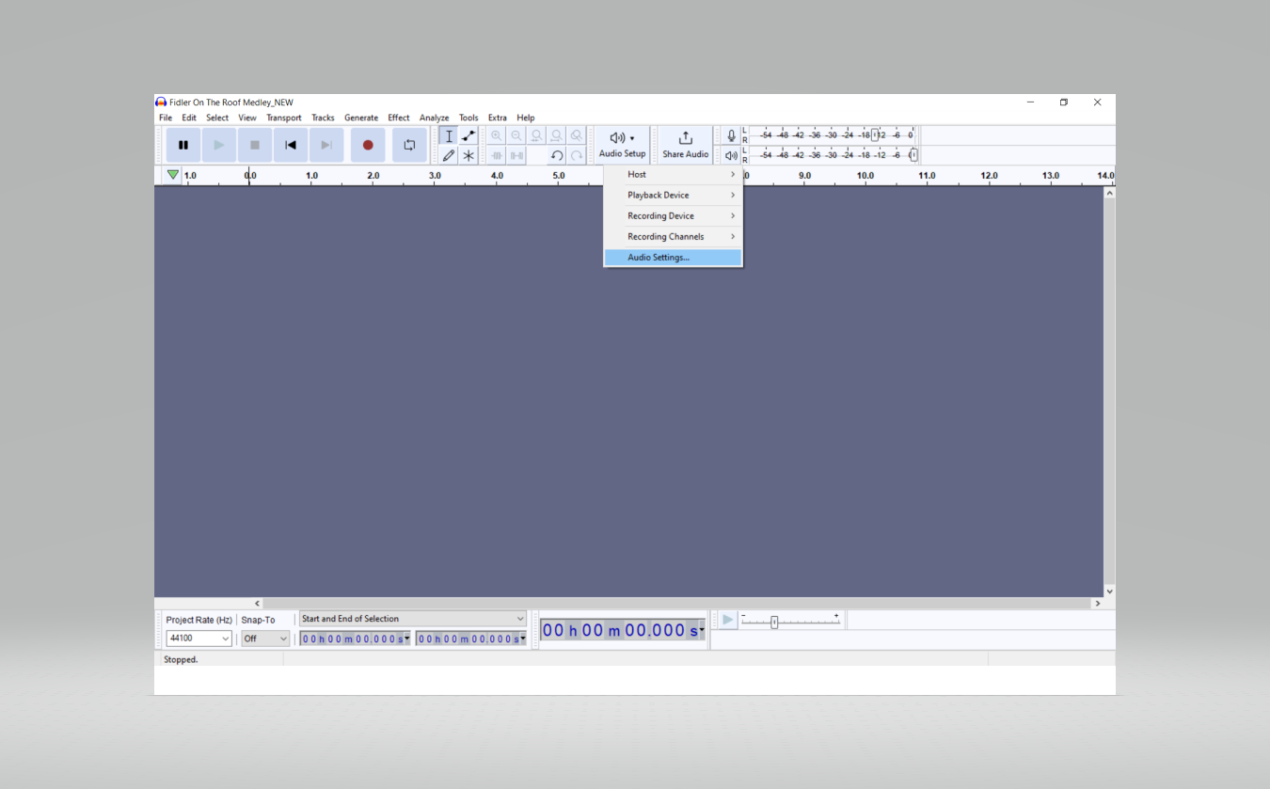The height and width of the screenshot is (789, 1270).
Task: Click the Undo icon
Action: [x=557, y=155]
